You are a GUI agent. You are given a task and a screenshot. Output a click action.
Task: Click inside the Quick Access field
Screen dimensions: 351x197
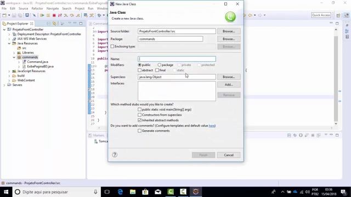coord(321,15)
